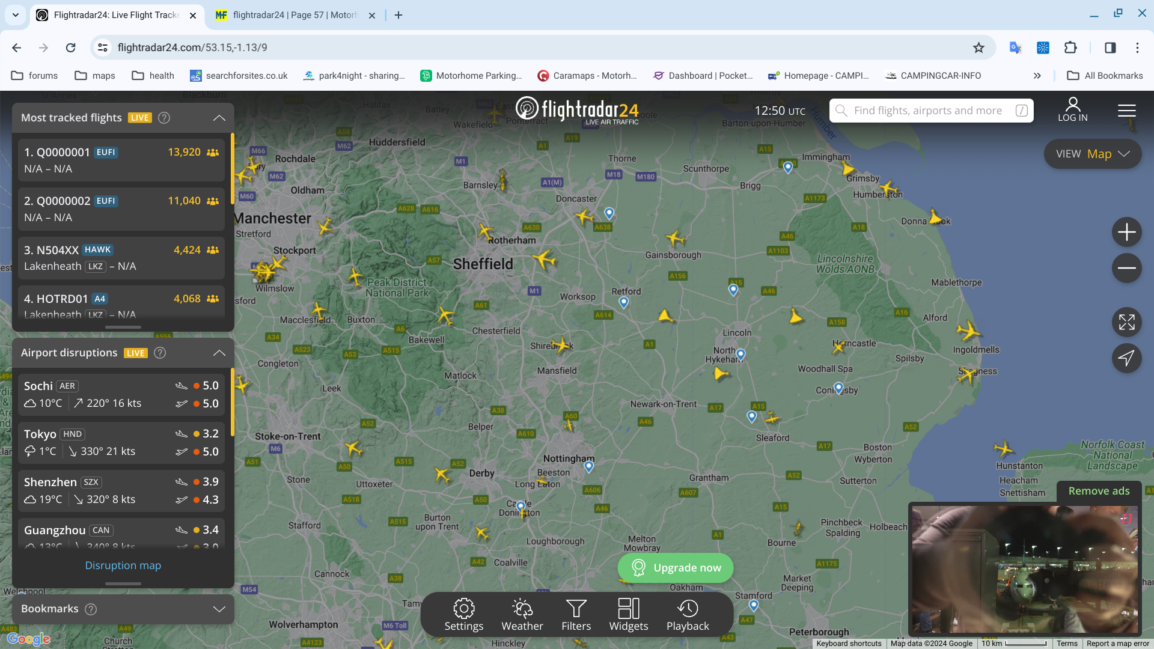
Task: Open the VIEW Map dropdown
Action: pyautogui.click(x=1093, y=154)
